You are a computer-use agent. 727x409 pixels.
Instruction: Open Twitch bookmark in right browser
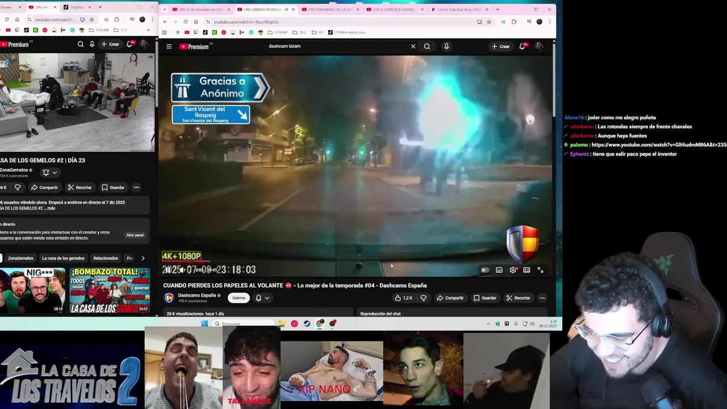[x=196, y=32]
